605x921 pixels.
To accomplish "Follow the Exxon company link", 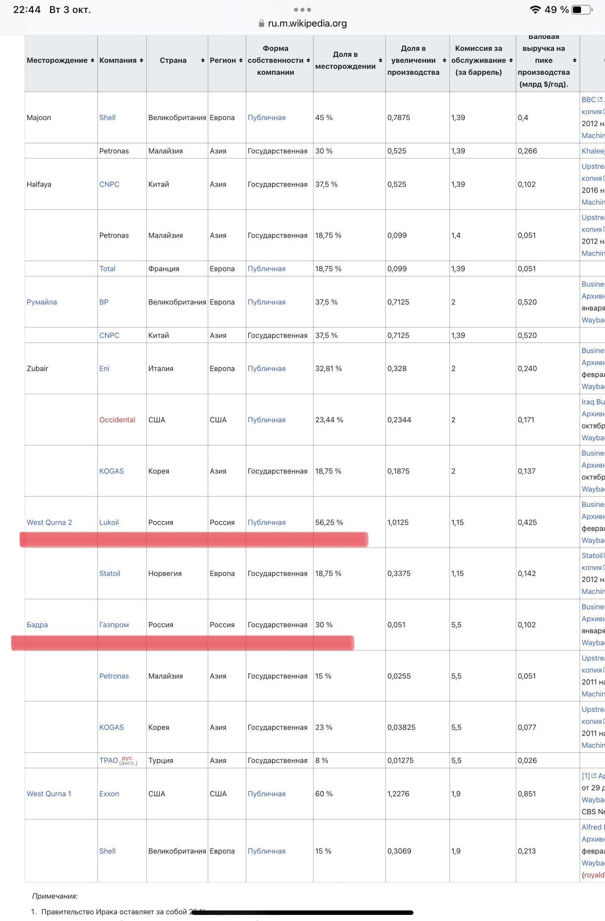I will click(x=109, y=794).
